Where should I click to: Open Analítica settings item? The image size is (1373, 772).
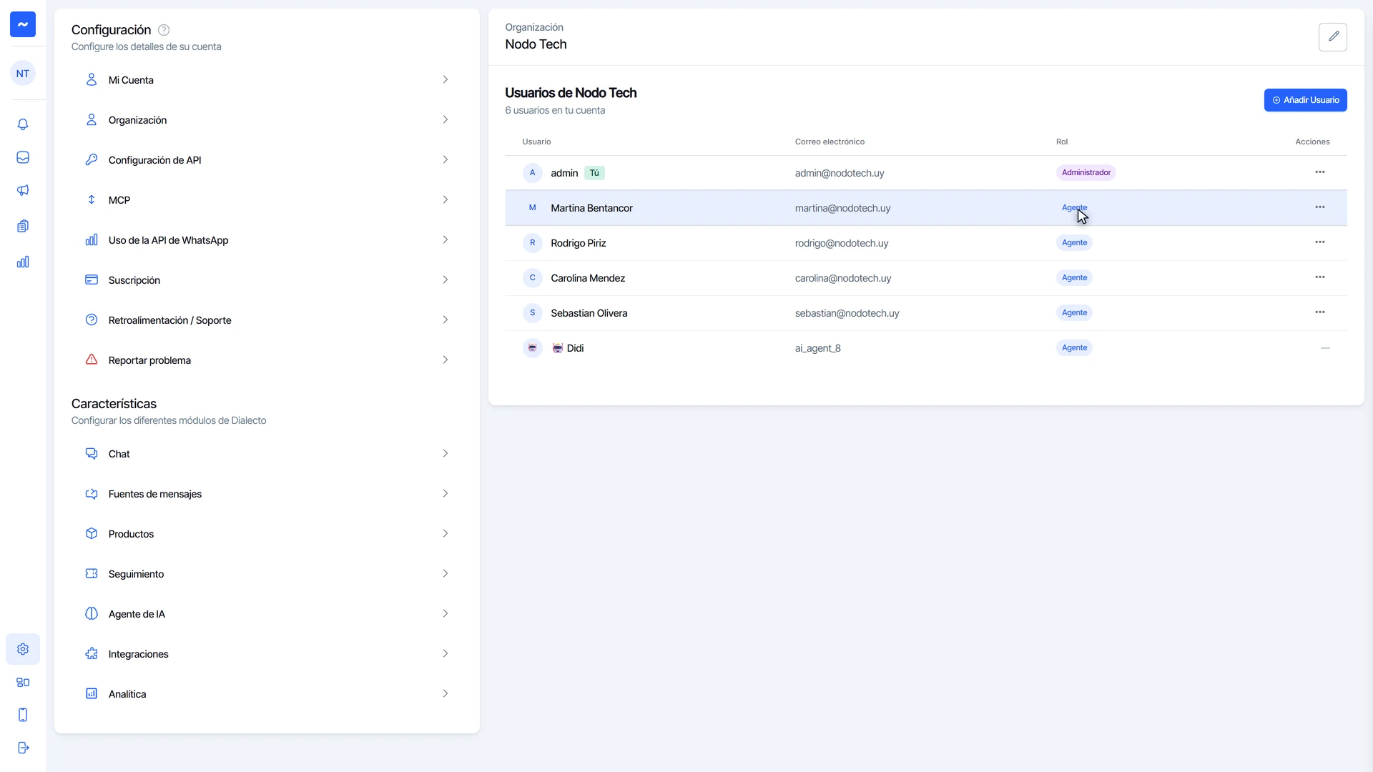point(267,694)
